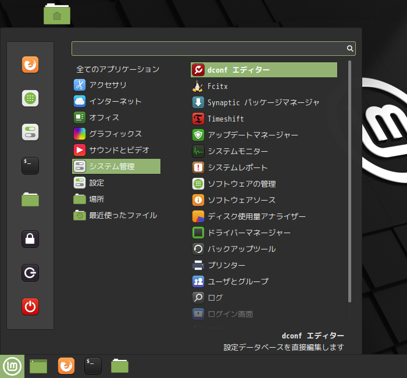Click the Lock Screen icon
Image resolution: width=407 pixels, height=378 pixels.
click(30, 239)
